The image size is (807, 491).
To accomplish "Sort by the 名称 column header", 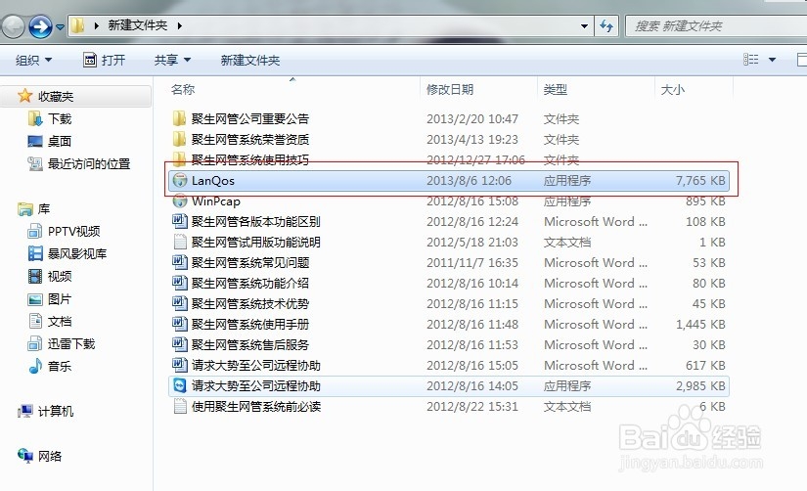I will [183, 90].
